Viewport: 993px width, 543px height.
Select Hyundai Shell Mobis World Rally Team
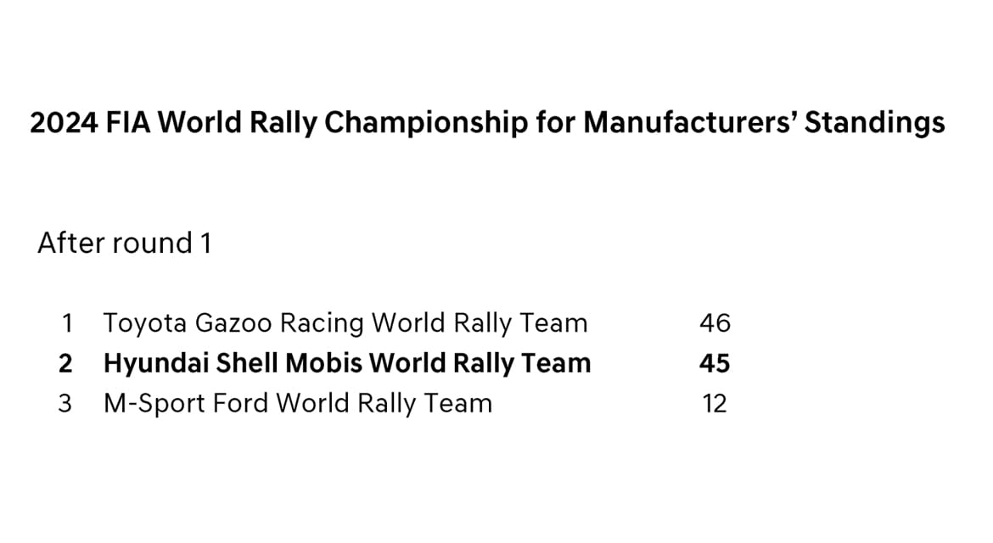tap(346, 363)
